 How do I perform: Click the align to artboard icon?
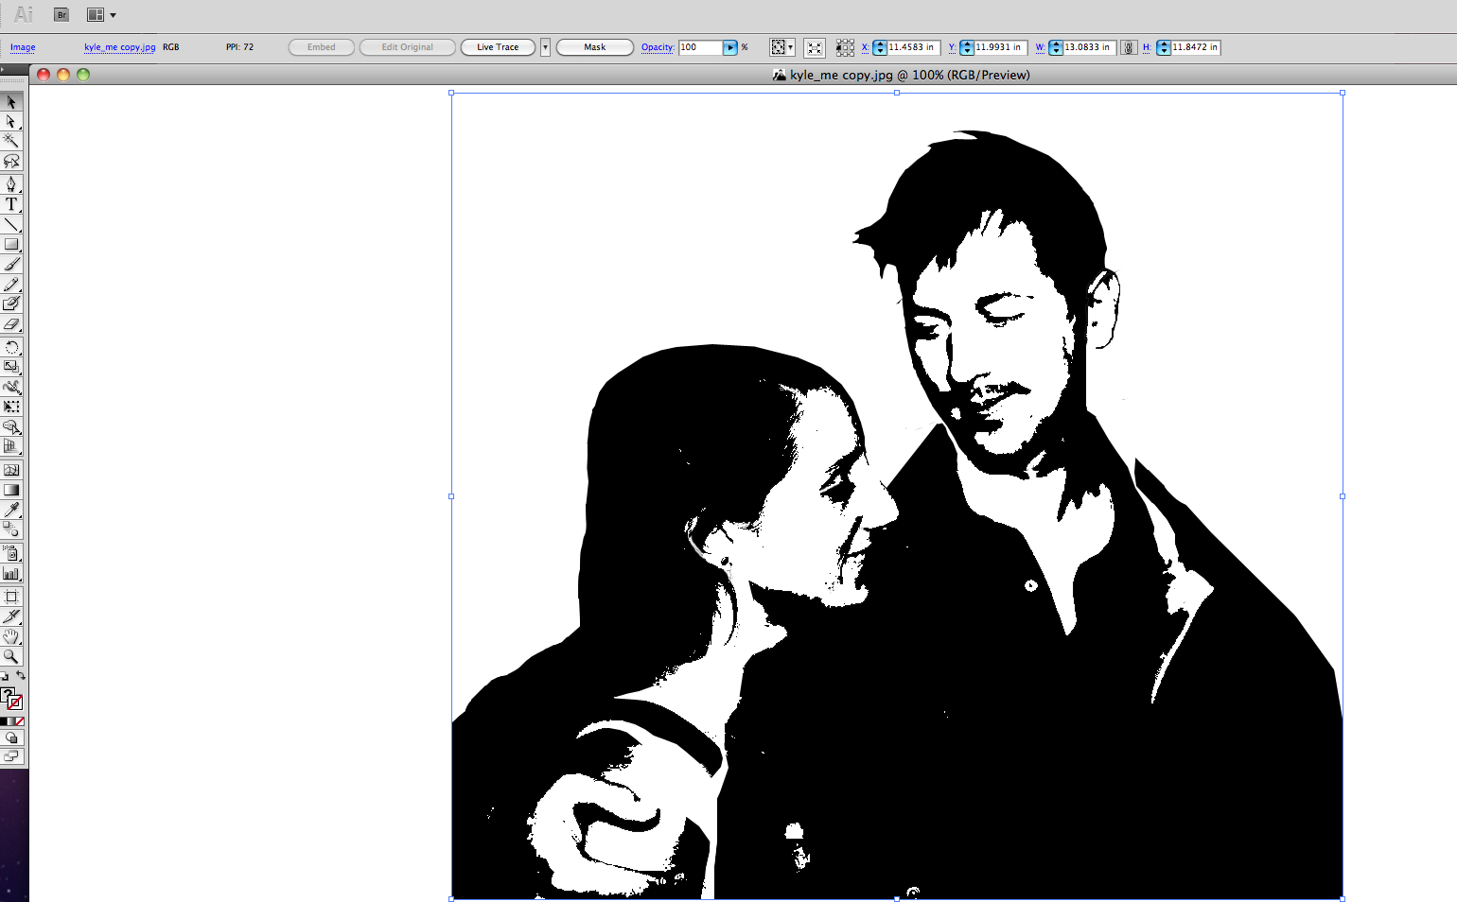[x=815, y=47]
